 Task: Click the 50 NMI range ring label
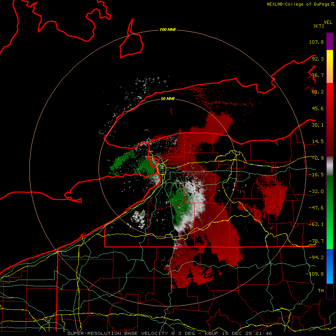pyautogui.click(x=168, y=99)
